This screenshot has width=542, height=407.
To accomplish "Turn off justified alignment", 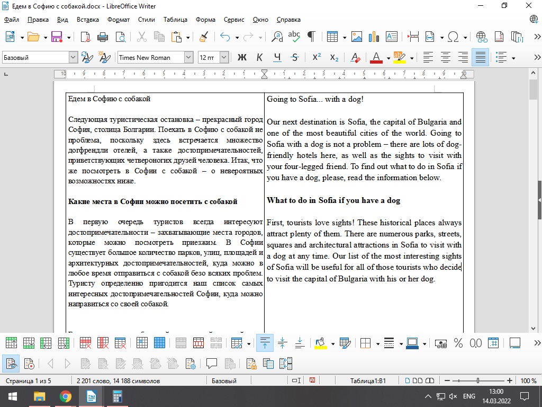I will click(481, 57).
